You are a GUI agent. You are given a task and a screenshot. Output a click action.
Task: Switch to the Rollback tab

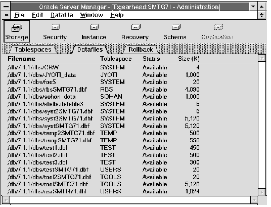point(141,50)
